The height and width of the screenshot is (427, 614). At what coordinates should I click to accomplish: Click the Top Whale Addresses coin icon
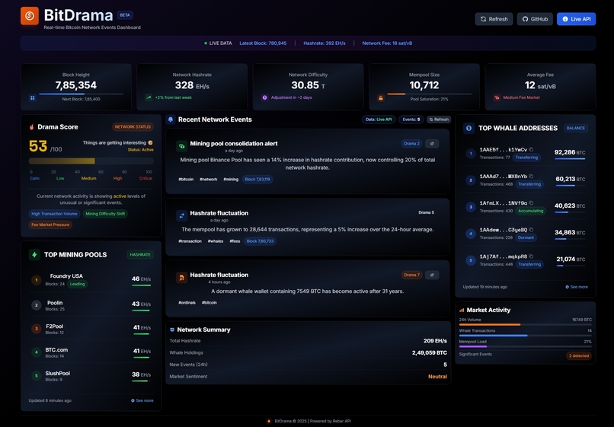point(468,128)
